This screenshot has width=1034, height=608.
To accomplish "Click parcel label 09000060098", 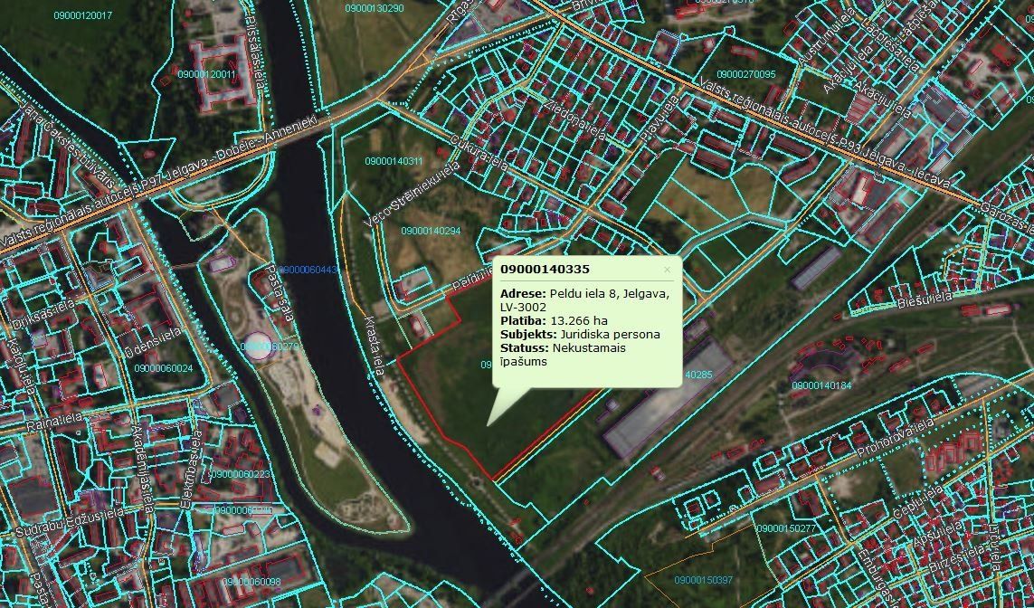I will click(251, 582).
